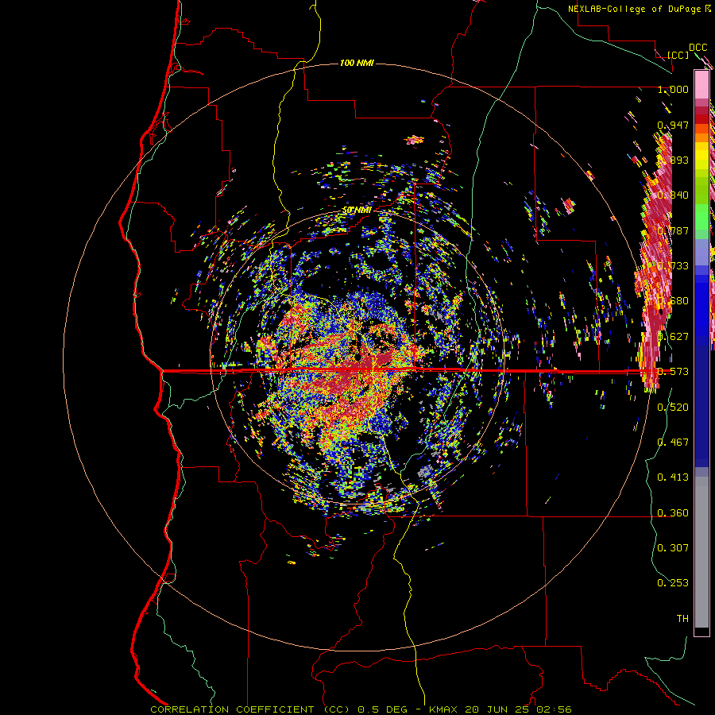The height and width of the screenshot is (715, 715).
Task: Click the 0.253 scale value
Action: (x=673, y=583)
